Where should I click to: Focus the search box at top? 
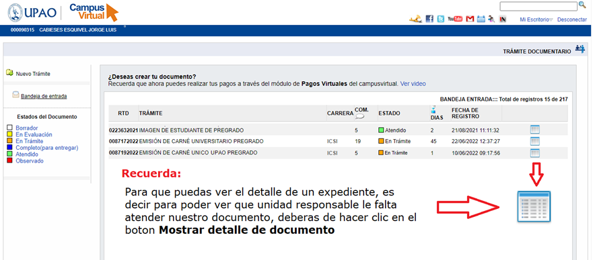click(538, 6)
